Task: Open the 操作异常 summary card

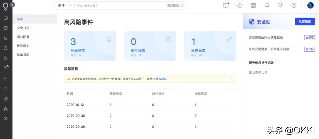Action: point(210,46)
